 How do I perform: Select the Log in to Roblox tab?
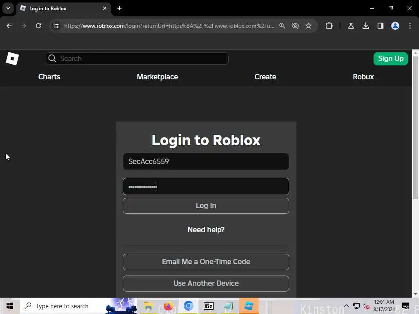[x=64, y=9]
